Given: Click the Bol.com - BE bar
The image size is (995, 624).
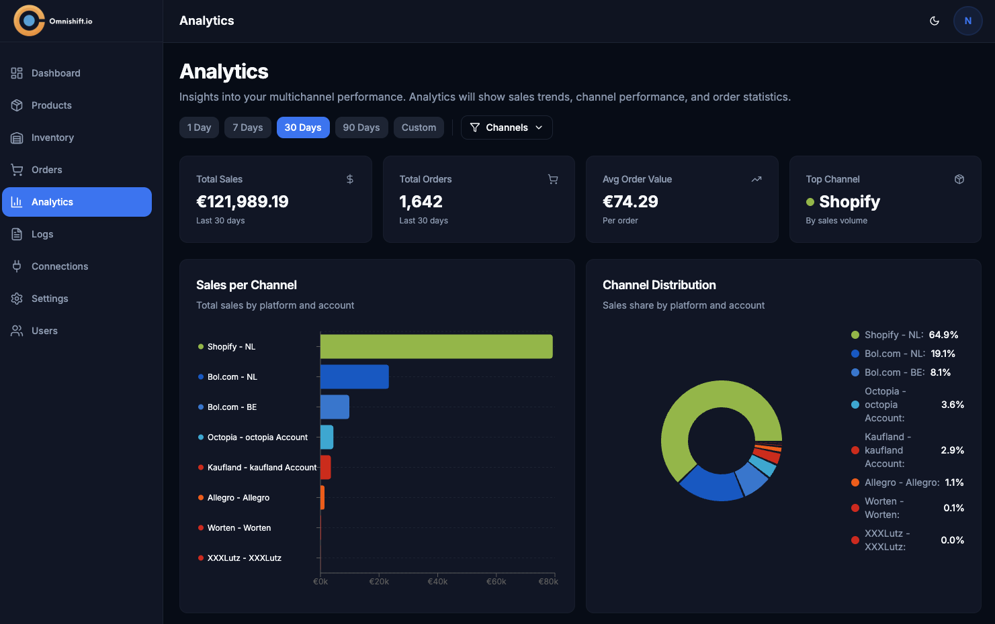Looking at the screenshot, I should (x=335, y=407).
